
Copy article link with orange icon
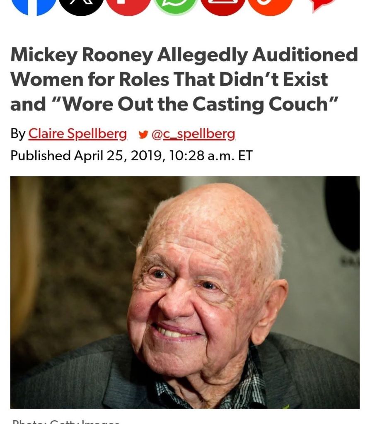click(x=270, y=4)
